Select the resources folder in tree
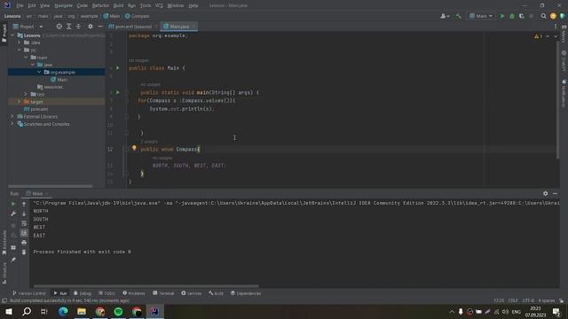Image resolution: width=568 pixels, height=319 pixels. point(50,87)
